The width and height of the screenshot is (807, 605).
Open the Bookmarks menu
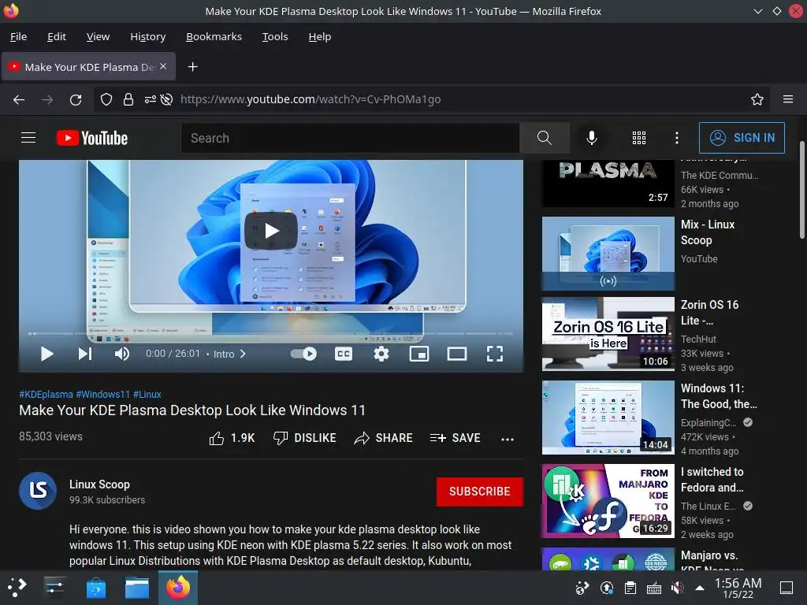214,36
